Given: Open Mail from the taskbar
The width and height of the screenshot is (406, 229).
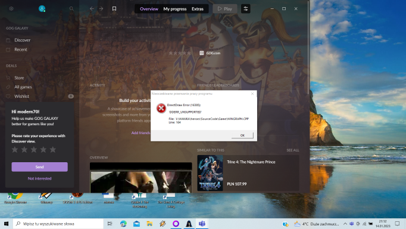Looking at the screenshot, I should (136, 224).
